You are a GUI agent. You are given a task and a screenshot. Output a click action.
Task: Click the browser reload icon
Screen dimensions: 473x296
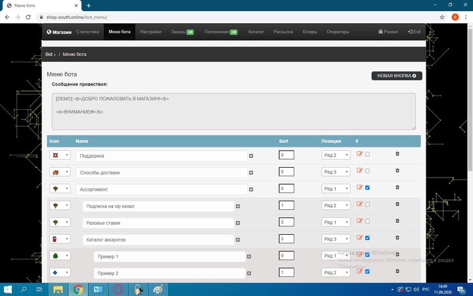click(28, 17)
